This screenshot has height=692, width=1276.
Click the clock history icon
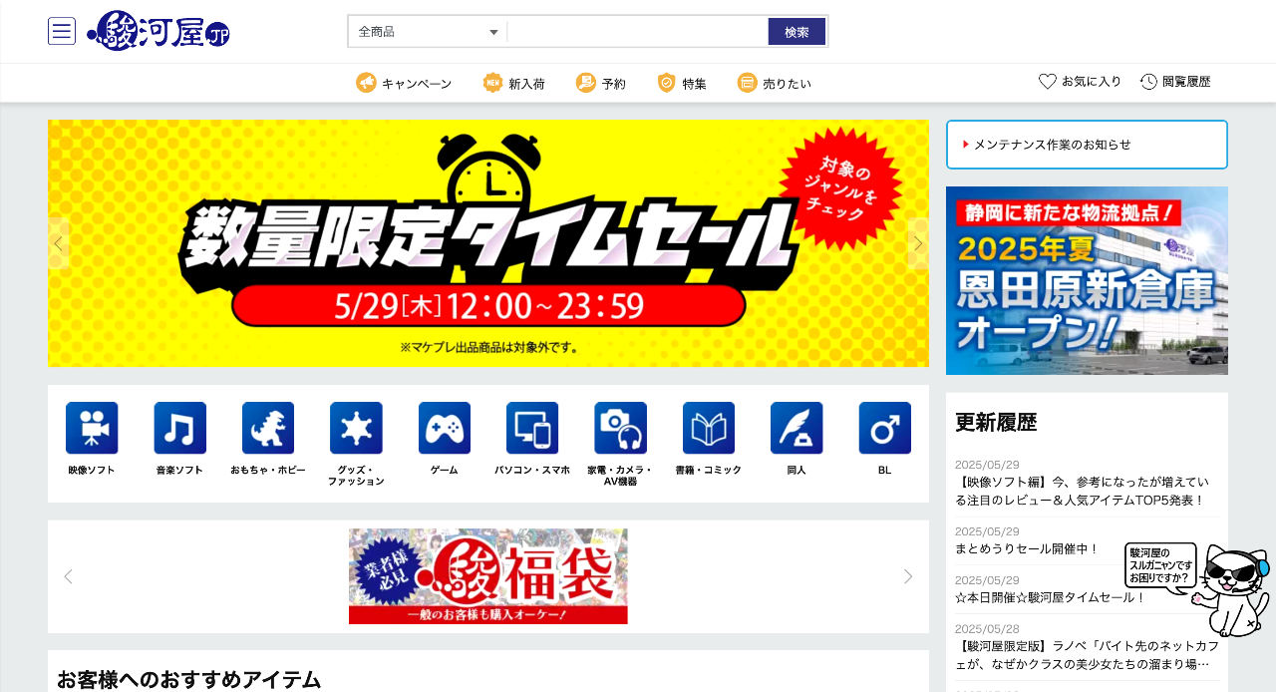(1149, 82)
